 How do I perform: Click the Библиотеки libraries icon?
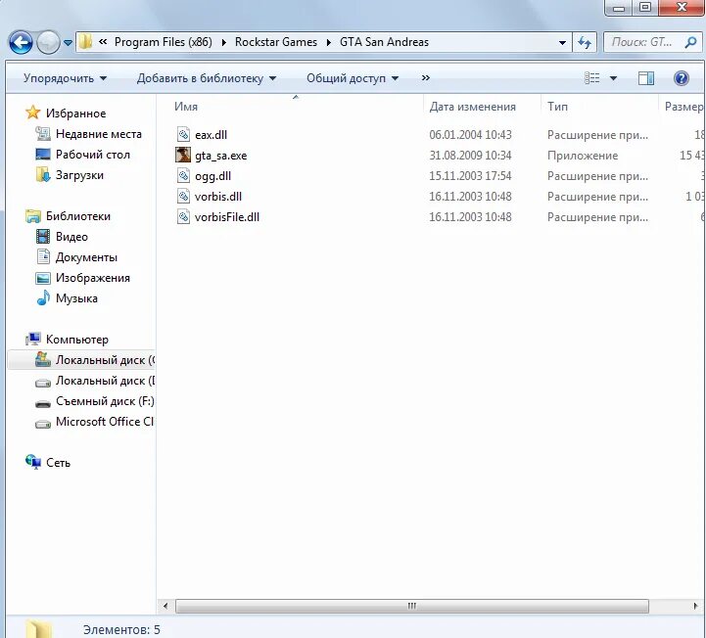(x=32, y=216)
